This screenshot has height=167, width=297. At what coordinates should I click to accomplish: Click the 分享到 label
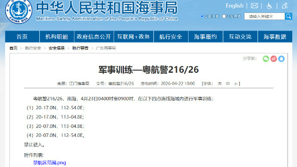[250, 59]
